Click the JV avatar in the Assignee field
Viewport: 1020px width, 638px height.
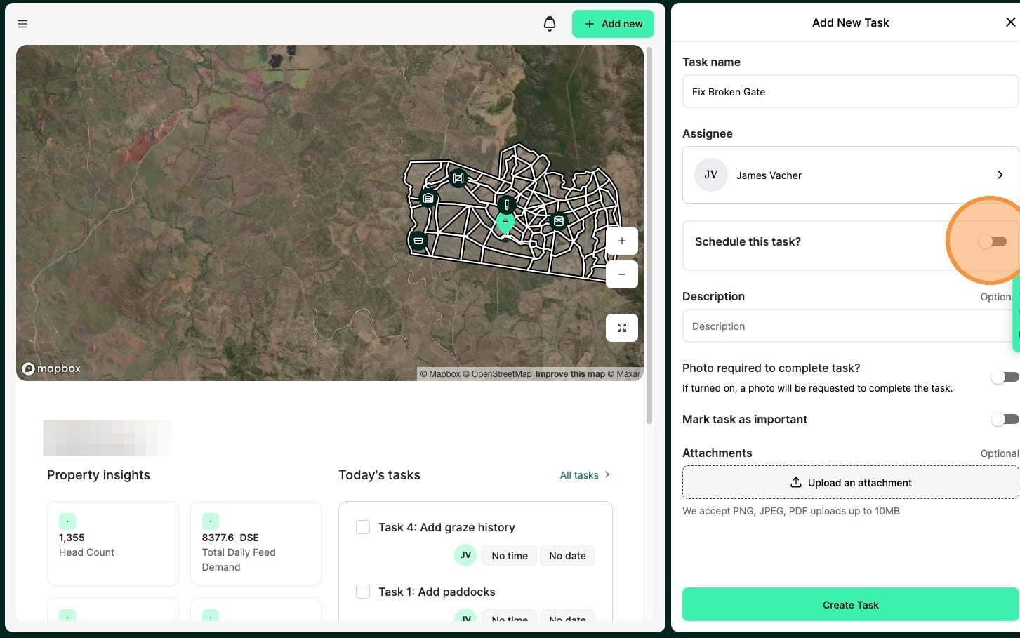[x=711, y=175]
